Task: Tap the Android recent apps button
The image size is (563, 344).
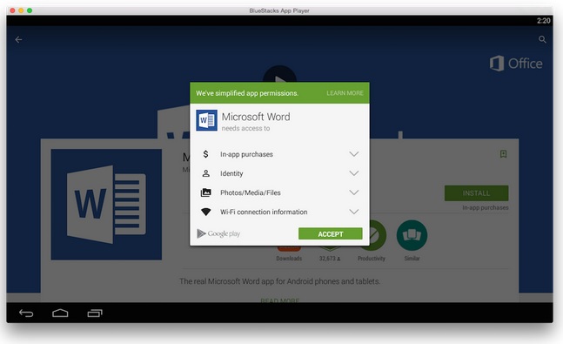Action: click(95, 314)
